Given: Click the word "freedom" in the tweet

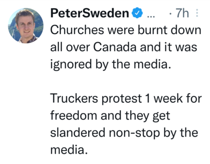Looking at the screenshot, I should coord(73,116).
